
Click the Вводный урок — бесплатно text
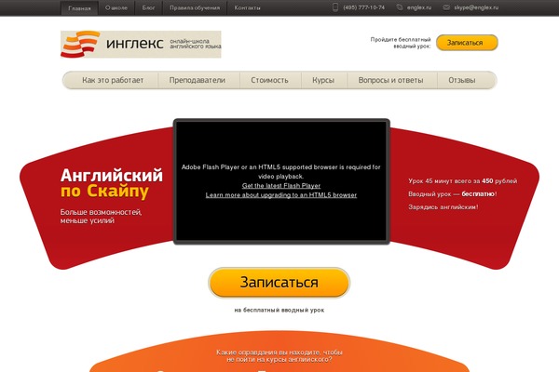coord(453,194)
